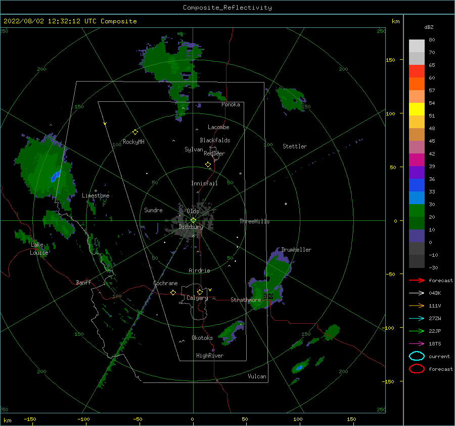The image size is (455, 426).
Task: Click the dBZ legend heading
Action: tap(429, 27)
